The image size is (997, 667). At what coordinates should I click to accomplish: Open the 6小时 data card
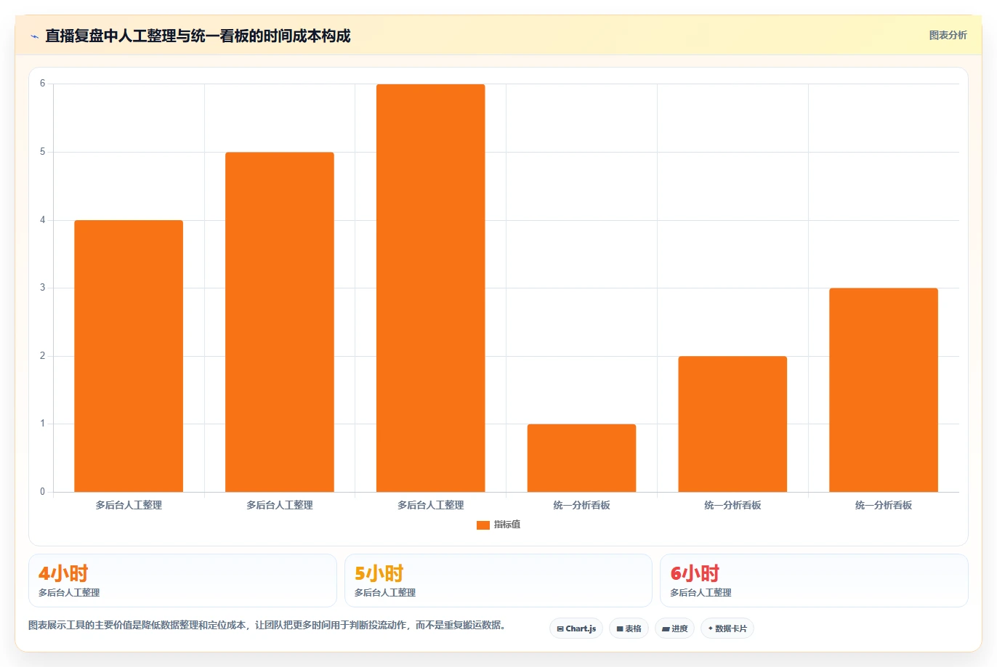tap(814, 581)
